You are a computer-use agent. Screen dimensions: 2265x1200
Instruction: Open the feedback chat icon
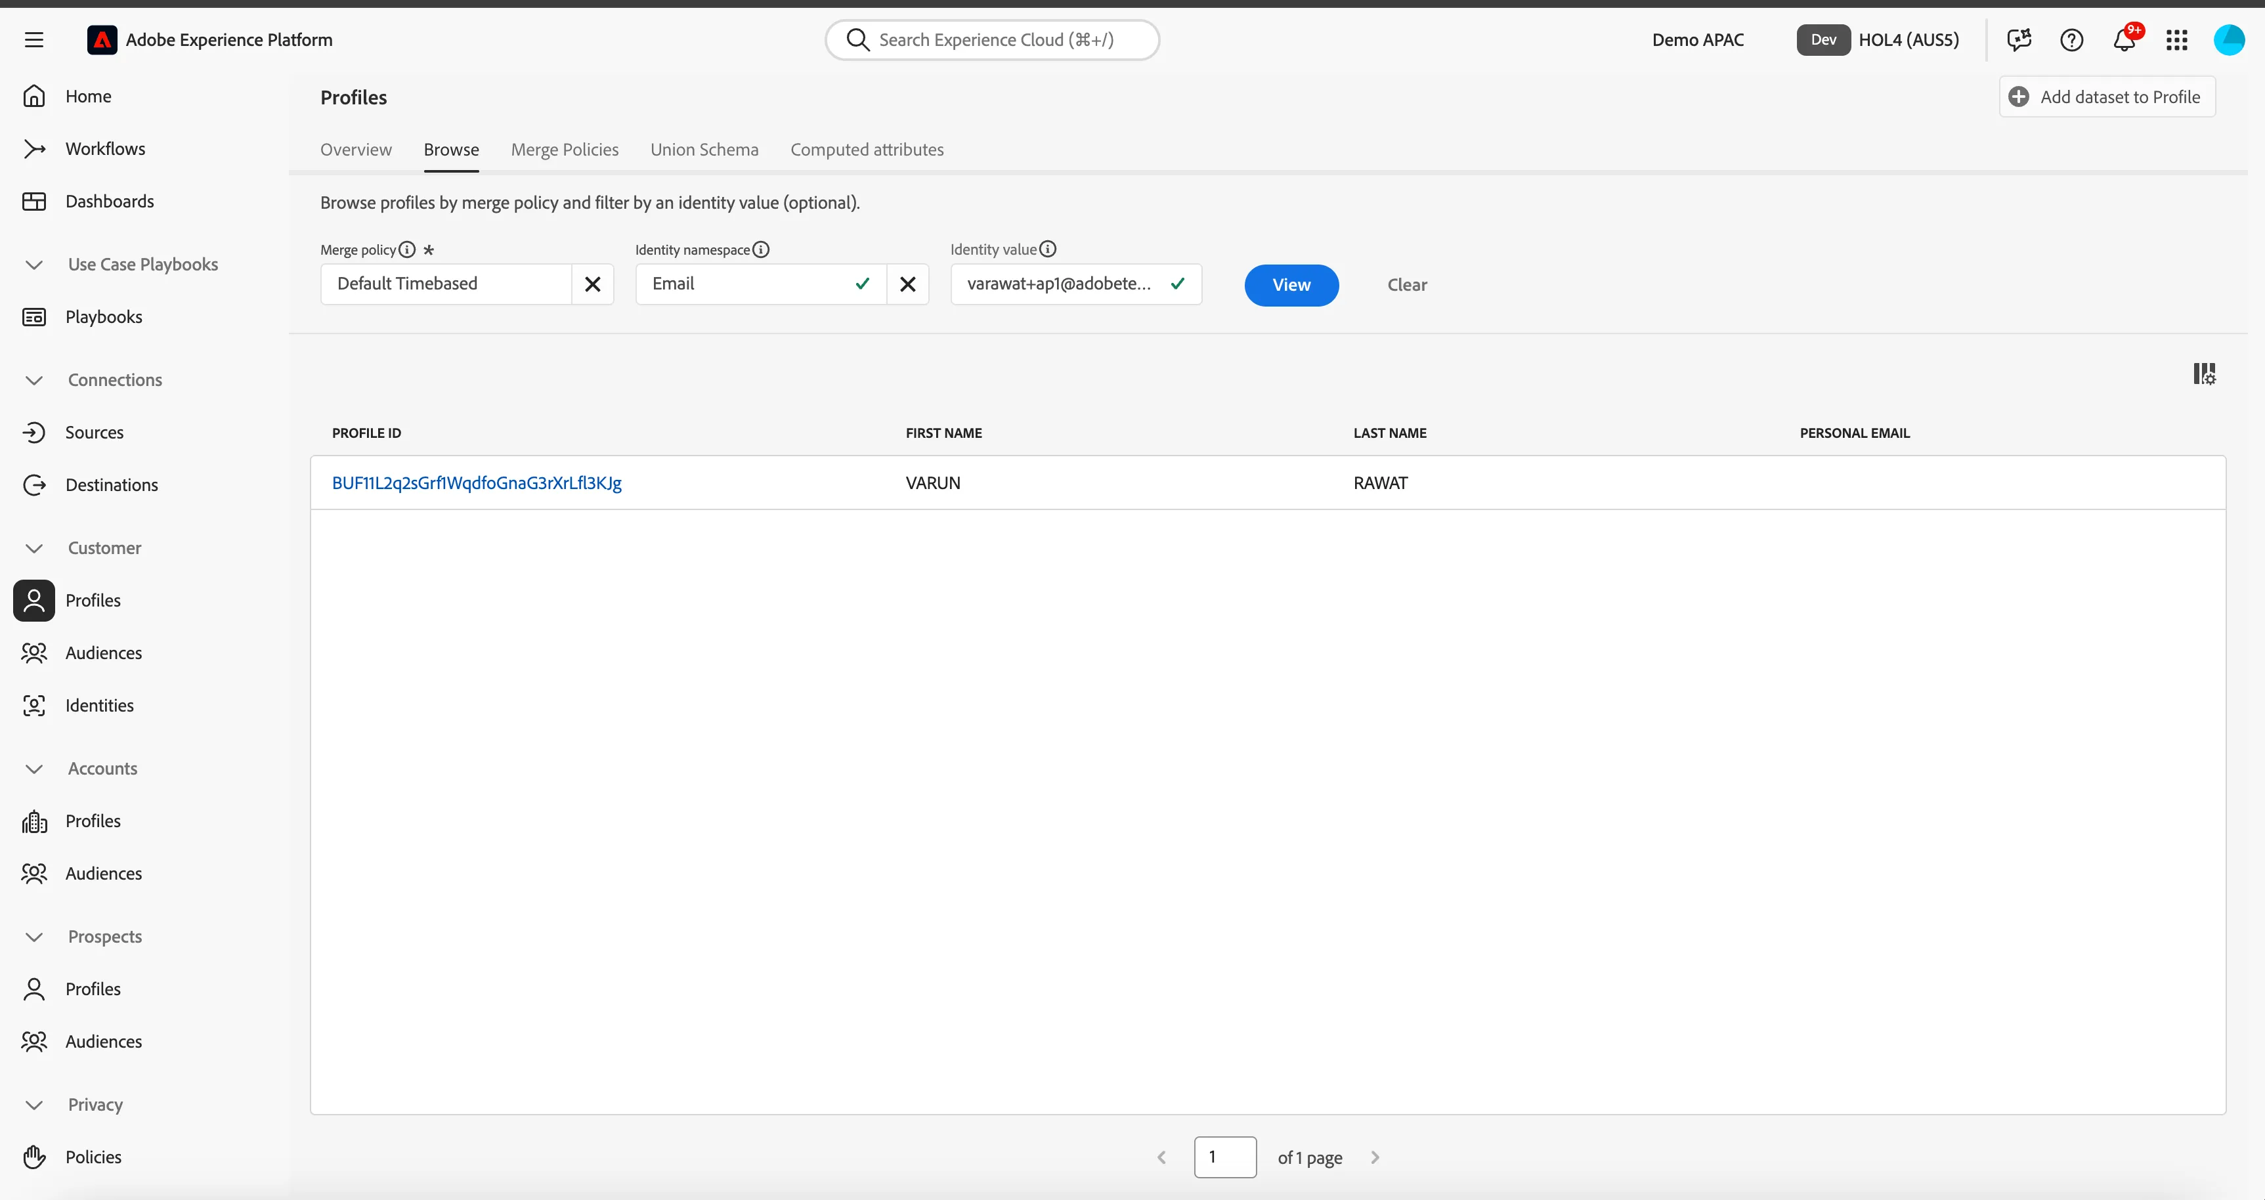coord(2019,39)
